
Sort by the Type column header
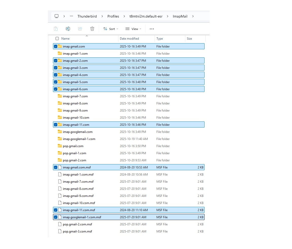160,39
